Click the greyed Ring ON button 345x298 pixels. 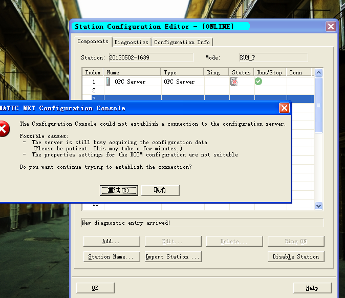tap(296, 241)
